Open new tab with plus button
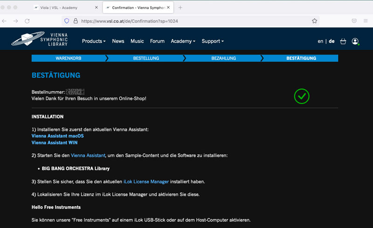This screenshot has width=373, height=228. coord(180,7)
